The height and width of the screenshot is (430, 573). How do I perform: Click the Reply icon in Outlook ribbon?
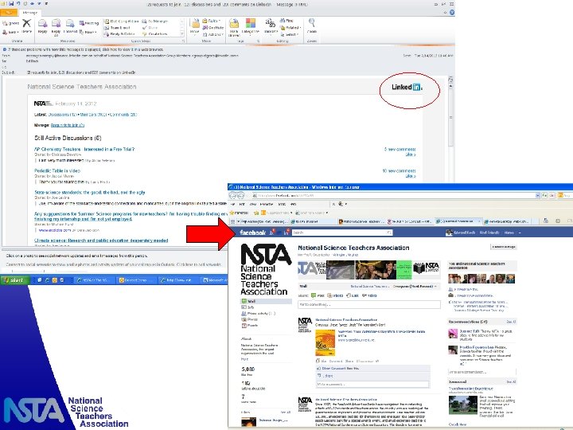pos(42,24)
